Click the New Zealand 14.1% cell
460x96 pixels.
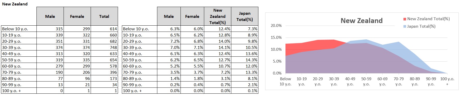[x=217, y=48]
